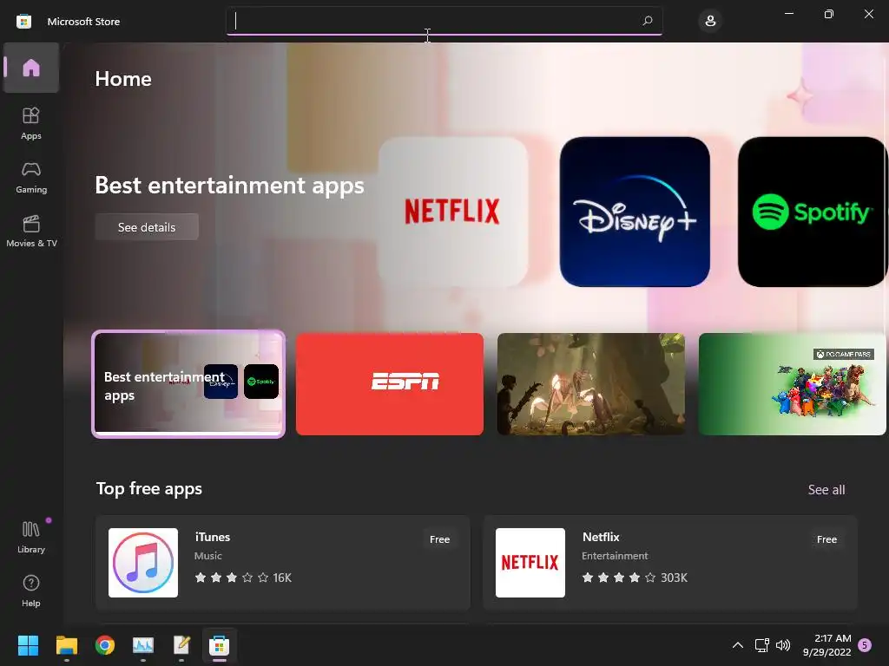The width and height of the screenshot is (889, 666).
Task: Go to the Gaming section
Action: [31, 177]
